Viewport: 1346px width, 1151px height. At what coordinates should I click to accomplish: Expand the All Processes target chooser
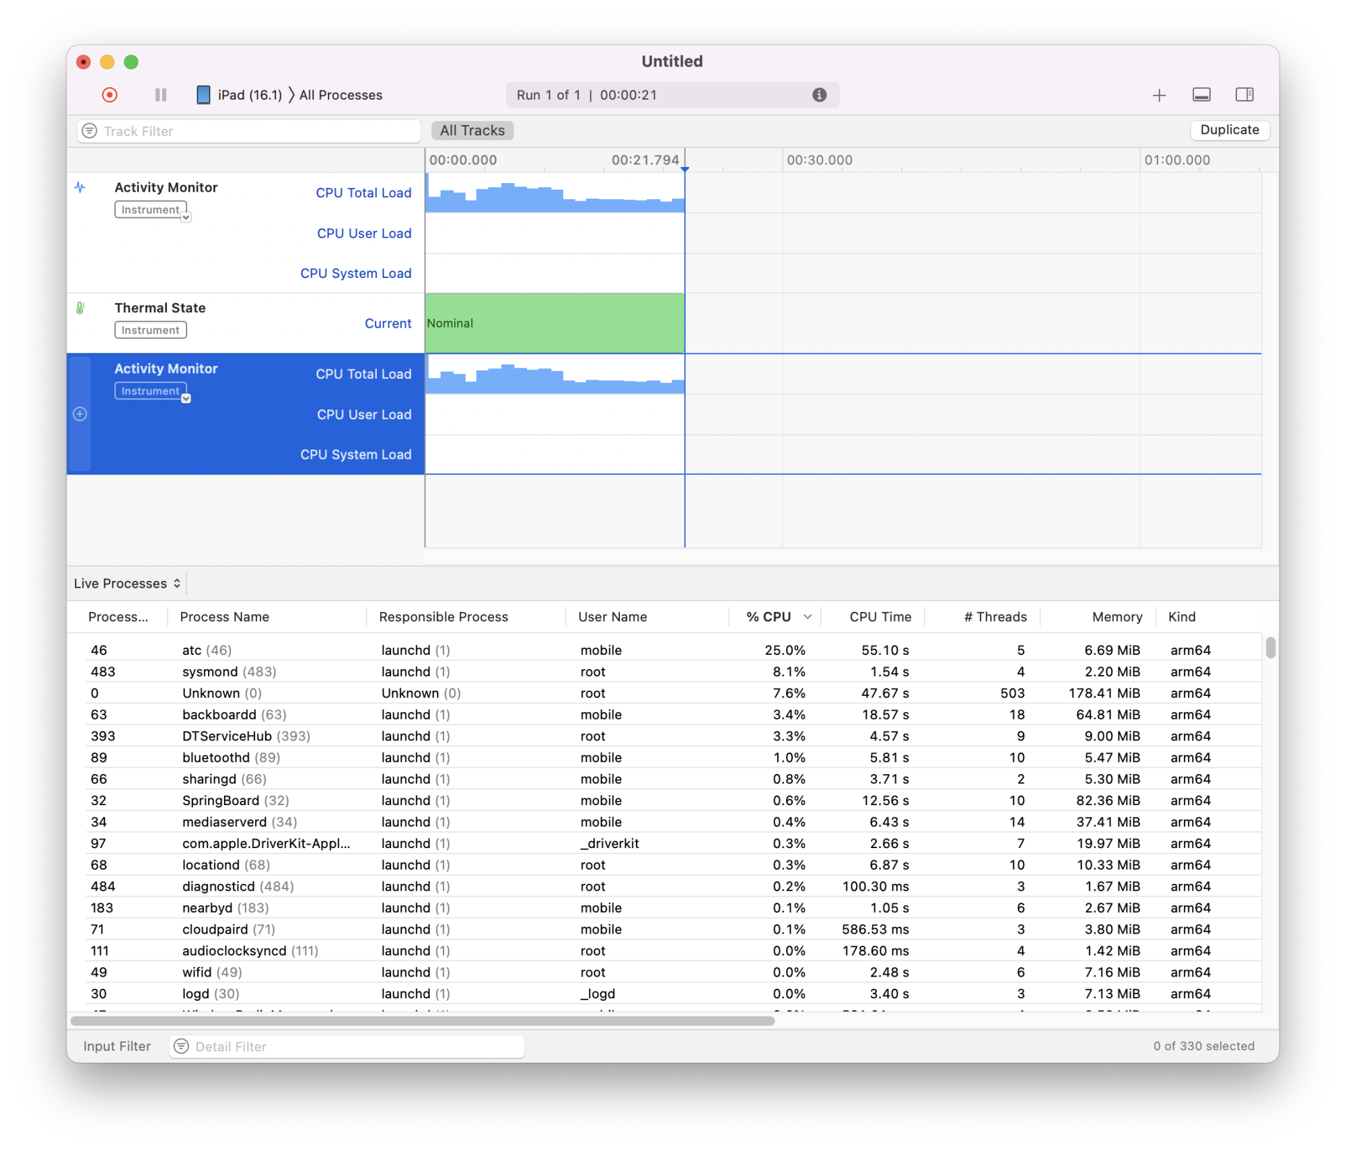pyautogui.click(x=341, y=95)
